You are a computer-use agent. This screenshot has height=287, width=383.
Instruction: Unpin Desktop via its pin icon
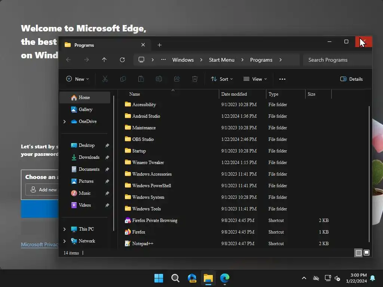107,145
